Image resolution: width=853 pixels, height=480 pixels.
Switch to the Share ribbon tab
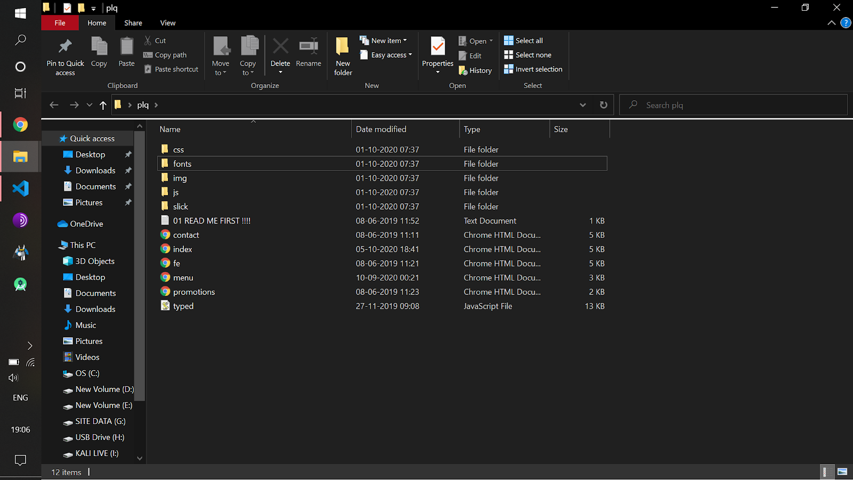click(133, 23)
